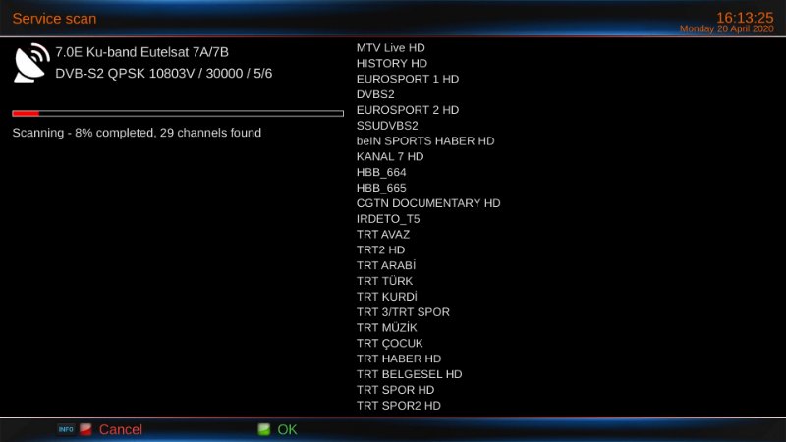Select TRT 3/TRT SPOR channel

[x=403, y=311]
